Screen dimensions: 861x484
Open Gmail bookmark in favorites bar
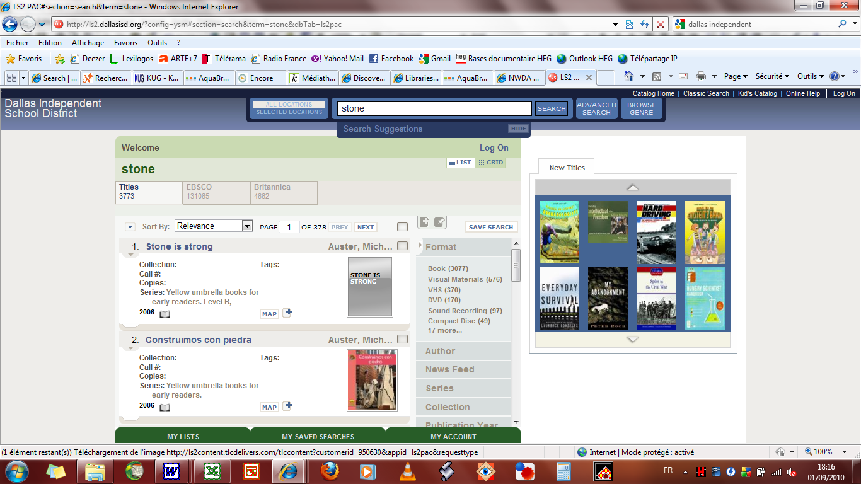click(434, 59)
